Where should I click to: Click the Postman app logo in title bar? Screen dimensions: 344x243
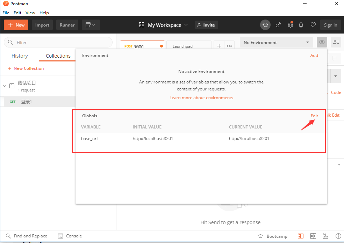(6, 4)
